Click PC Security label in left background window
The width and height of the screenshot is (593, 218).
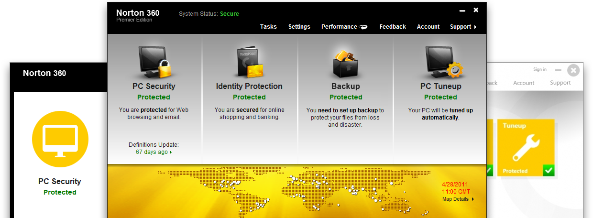(60, 182)
